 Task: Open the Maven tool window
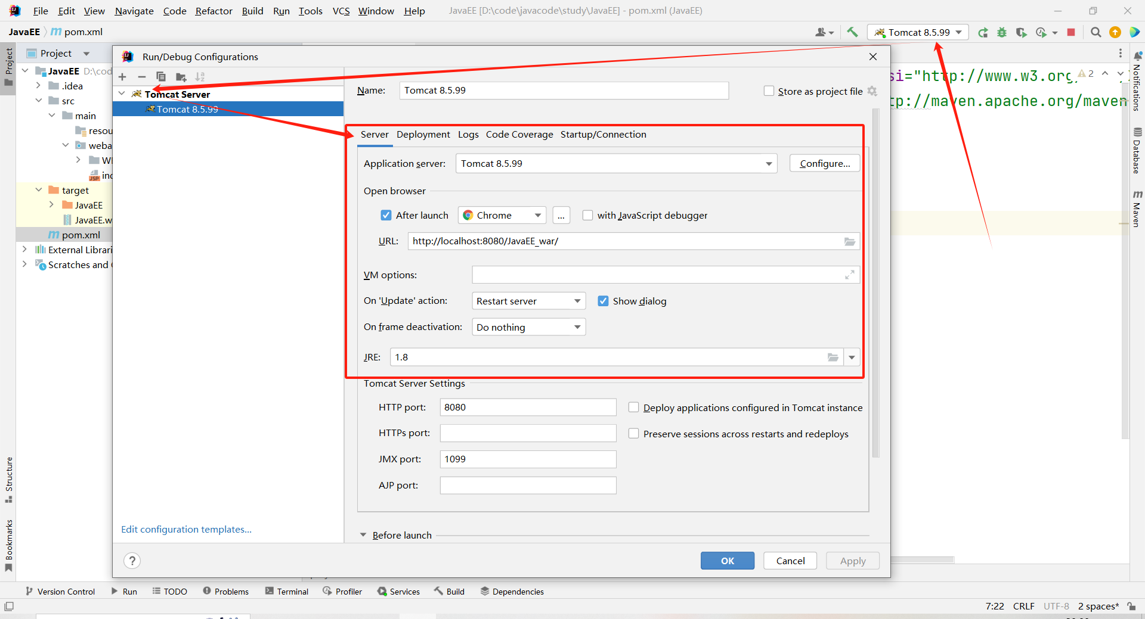click(x=1137, y=209)
